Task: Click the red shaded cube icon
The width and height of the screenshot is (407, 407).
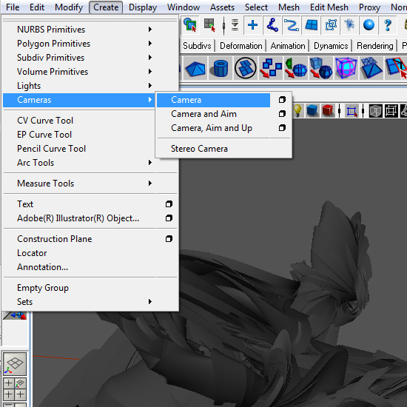Action: point(328,110)
